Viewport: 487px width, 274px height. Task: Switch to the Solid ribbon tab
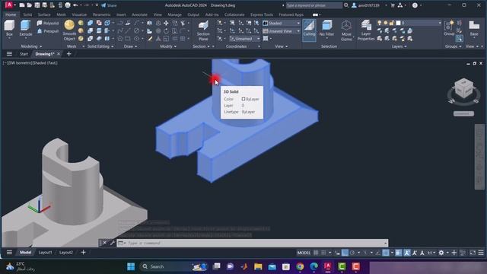click(27, 14)
